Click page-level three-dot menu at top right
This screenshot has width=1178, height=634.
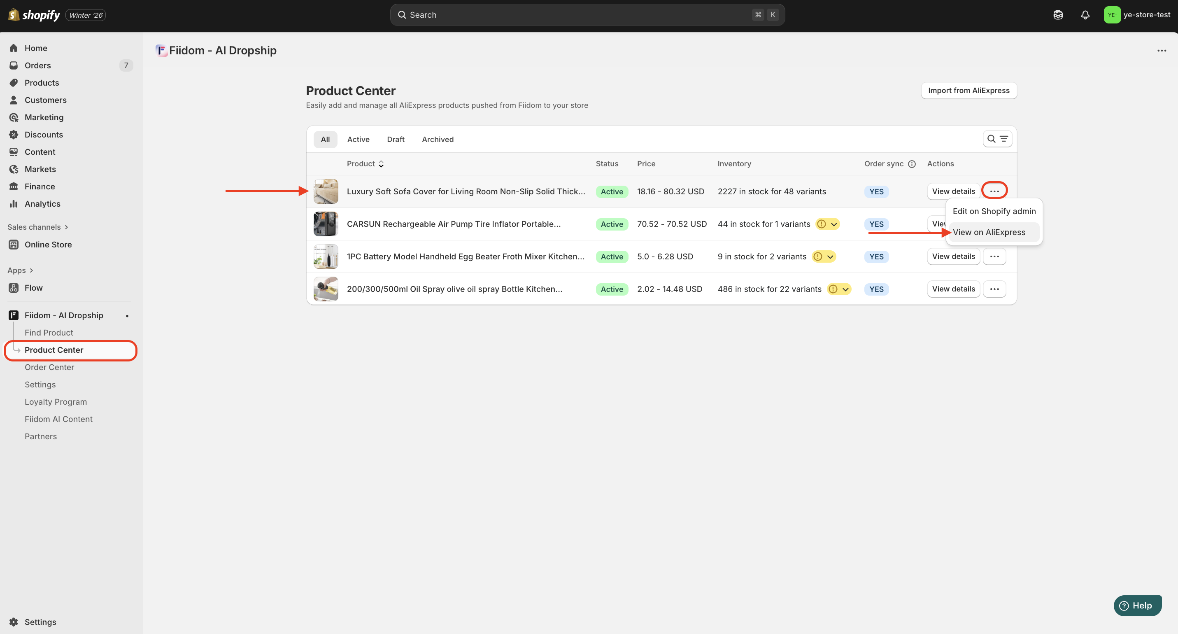(1162, 51)
